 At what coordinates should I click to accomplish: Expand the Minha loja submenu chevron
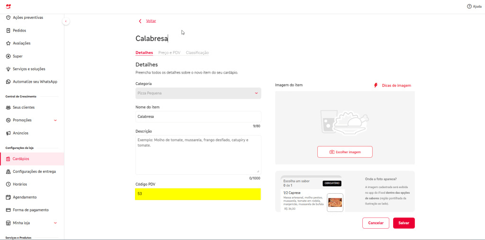55,223
